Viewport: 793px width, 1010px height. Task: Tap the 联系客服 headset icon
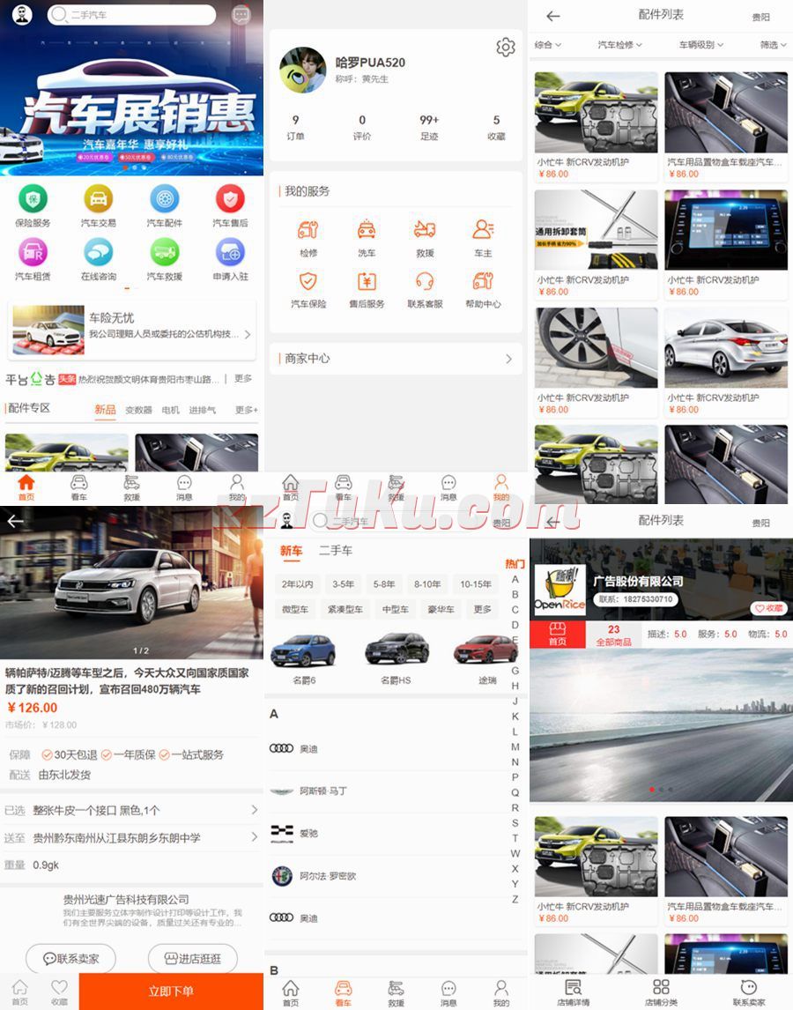[425, 281]
